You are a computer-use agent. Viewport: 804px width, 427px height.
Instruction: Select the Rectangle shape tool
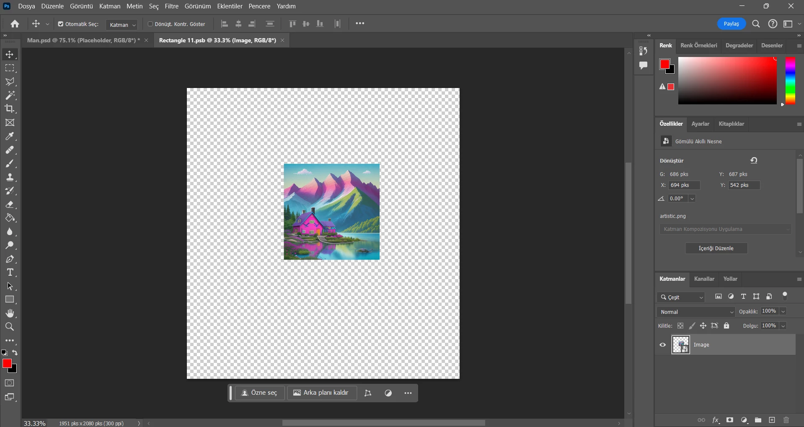pos(10,300)
